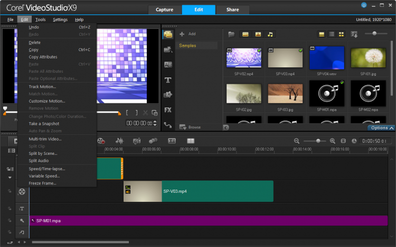Open the Settings menu
The image size is (396, 247).
(x=60, y=19)
